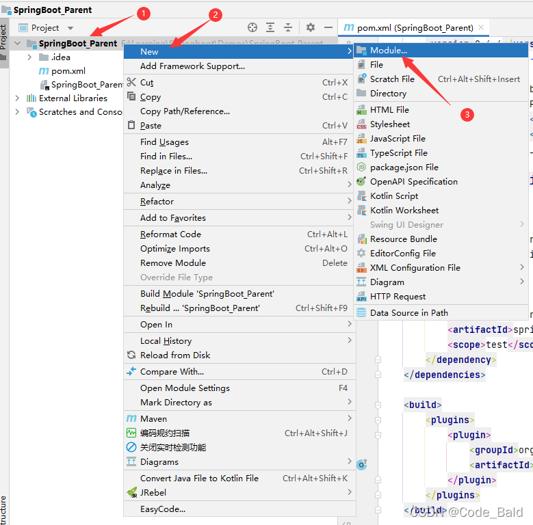533x525 pixels.
Task: Click the OpenAPI Specification icon
Action: click(x=361, y=182)
